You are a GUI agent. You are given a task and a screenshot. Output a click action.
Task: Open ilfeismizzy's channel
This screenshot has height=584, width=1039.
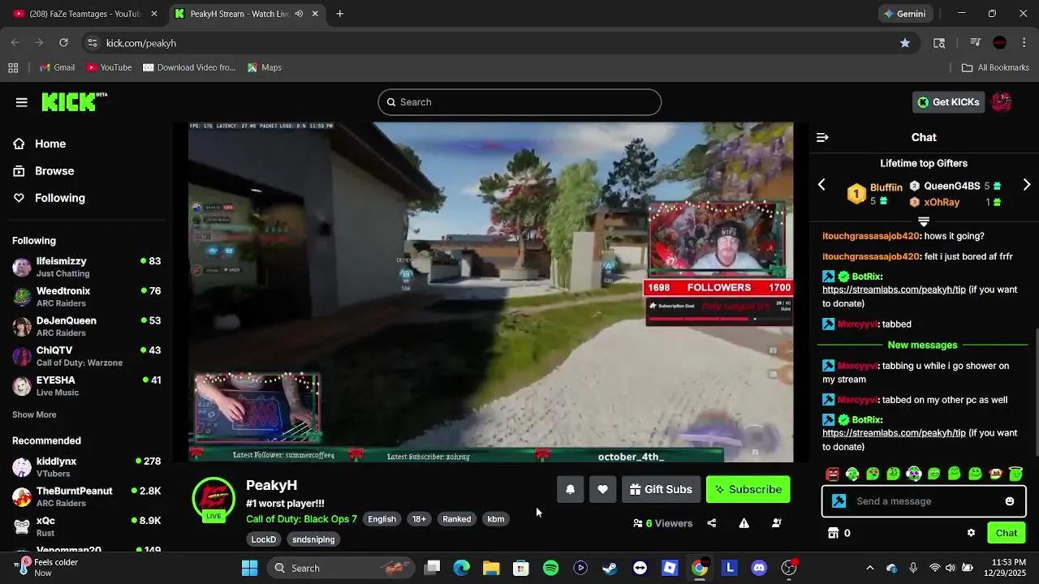pyautogui.click(x=86, y=267)
